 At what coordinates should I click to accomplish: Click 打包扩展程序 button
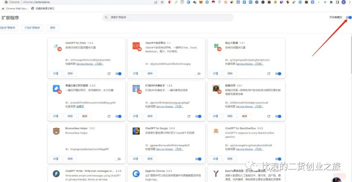32,28
